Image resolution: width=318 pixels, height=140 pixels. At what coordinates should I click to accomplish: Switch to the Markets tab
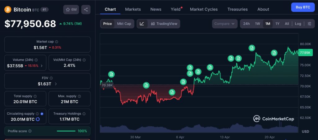(x=133, y=9)
